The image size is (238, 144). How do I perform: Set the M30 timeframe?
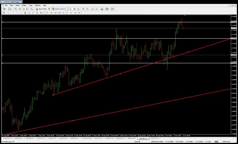coord(59,13)
